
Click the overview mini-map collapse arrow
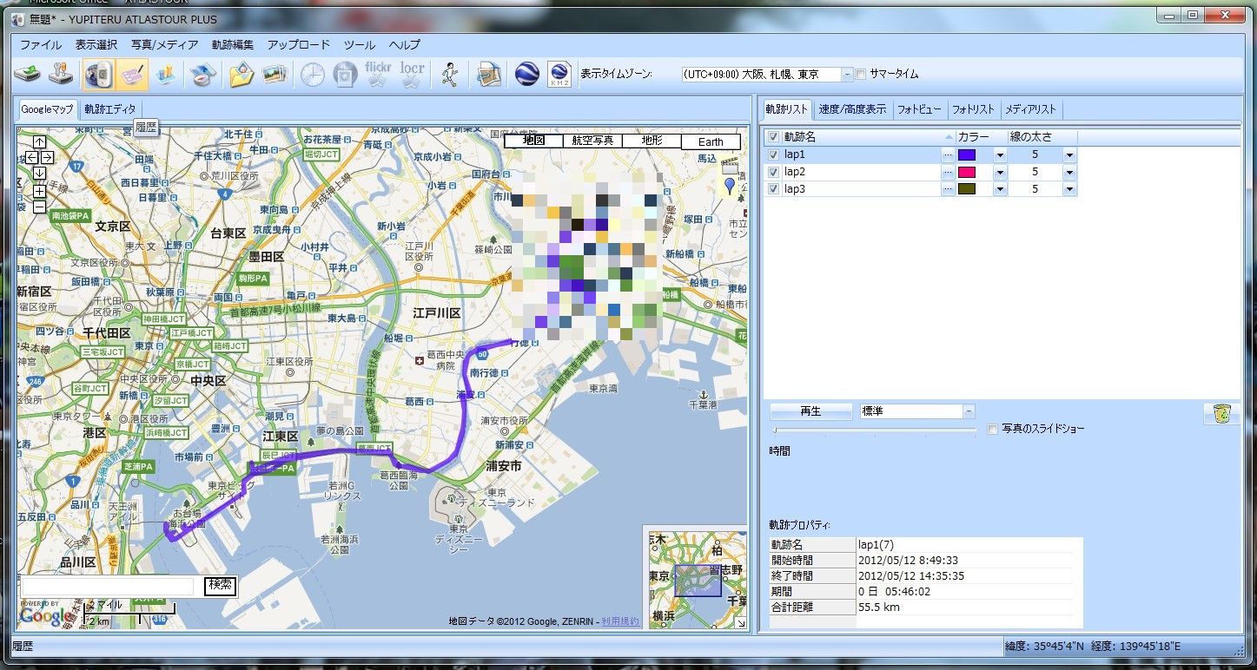(741, 623)
